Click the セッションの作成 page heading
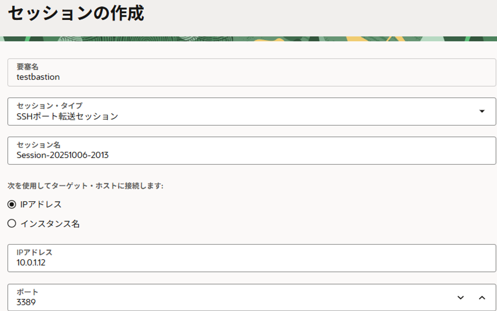This screenshot has height=311, width=497. tap(76, 14)
